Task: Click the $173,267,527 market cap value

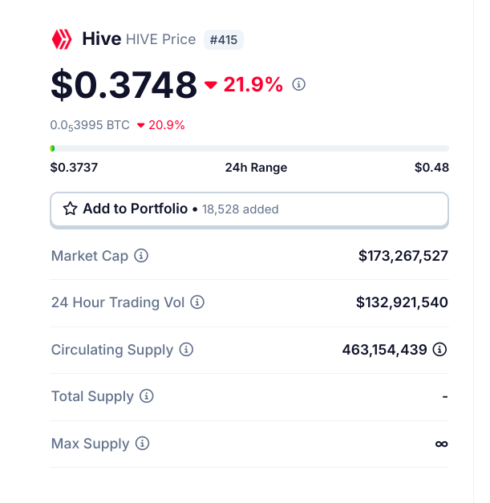Action: coord(403,256)
